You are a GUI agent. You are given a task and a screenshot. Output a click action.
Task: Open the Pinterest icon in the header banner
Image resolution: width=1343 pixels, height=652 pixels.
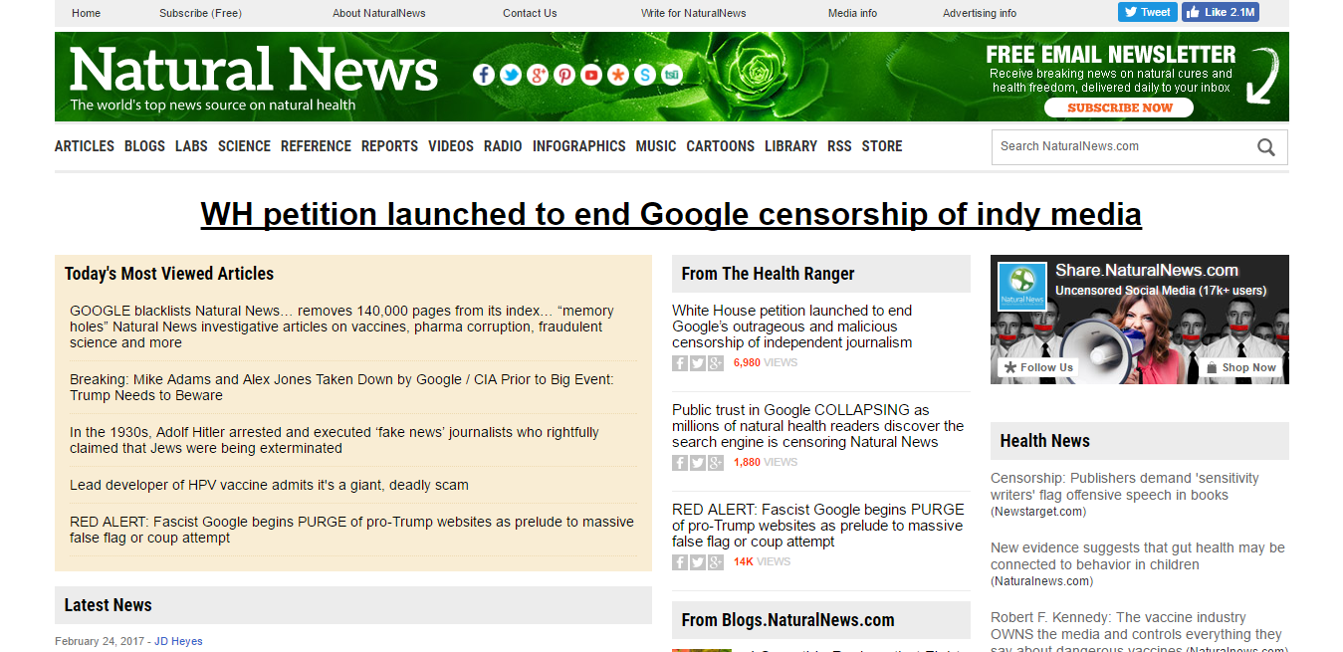[x=564, y=75]
